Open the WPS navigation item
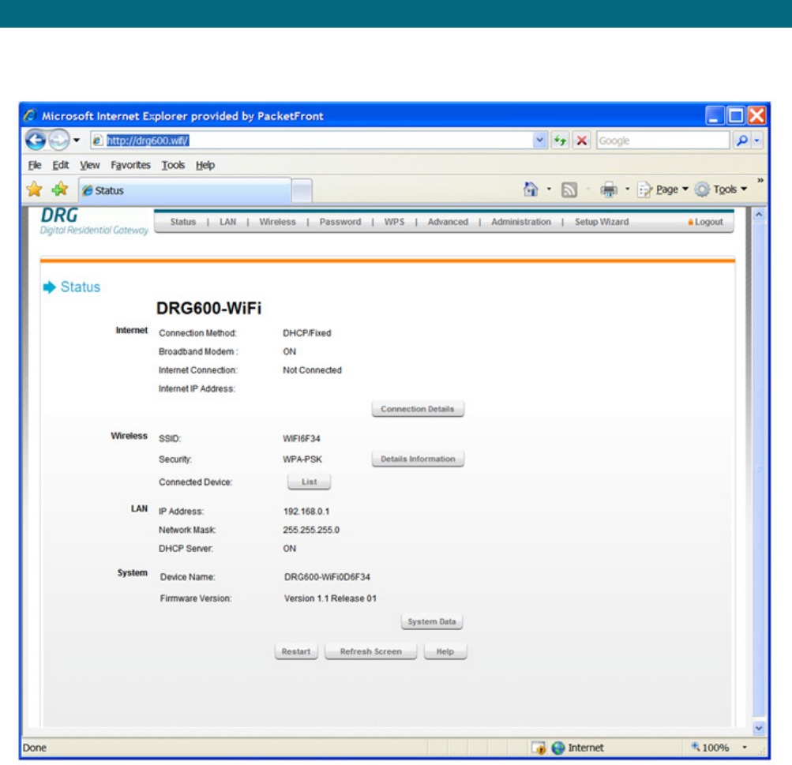Screen dimensions: 792x765 [394, 222]
